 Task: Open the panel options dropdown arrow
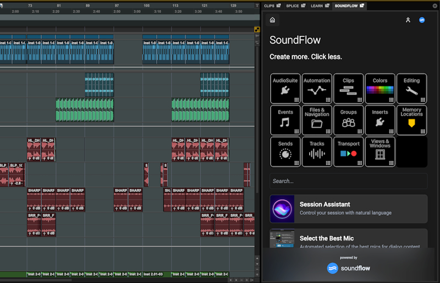435,6
